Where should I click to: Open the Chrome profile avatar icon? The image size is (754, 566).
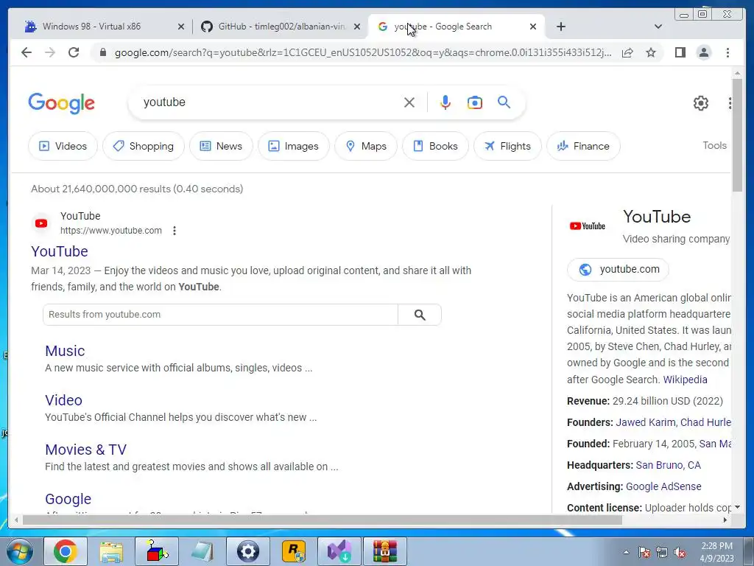[x=703, y=52]
